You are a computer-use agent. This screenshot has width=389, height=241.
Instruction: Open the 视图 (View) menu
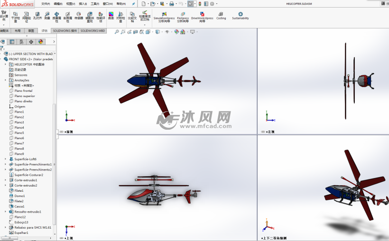71,4
